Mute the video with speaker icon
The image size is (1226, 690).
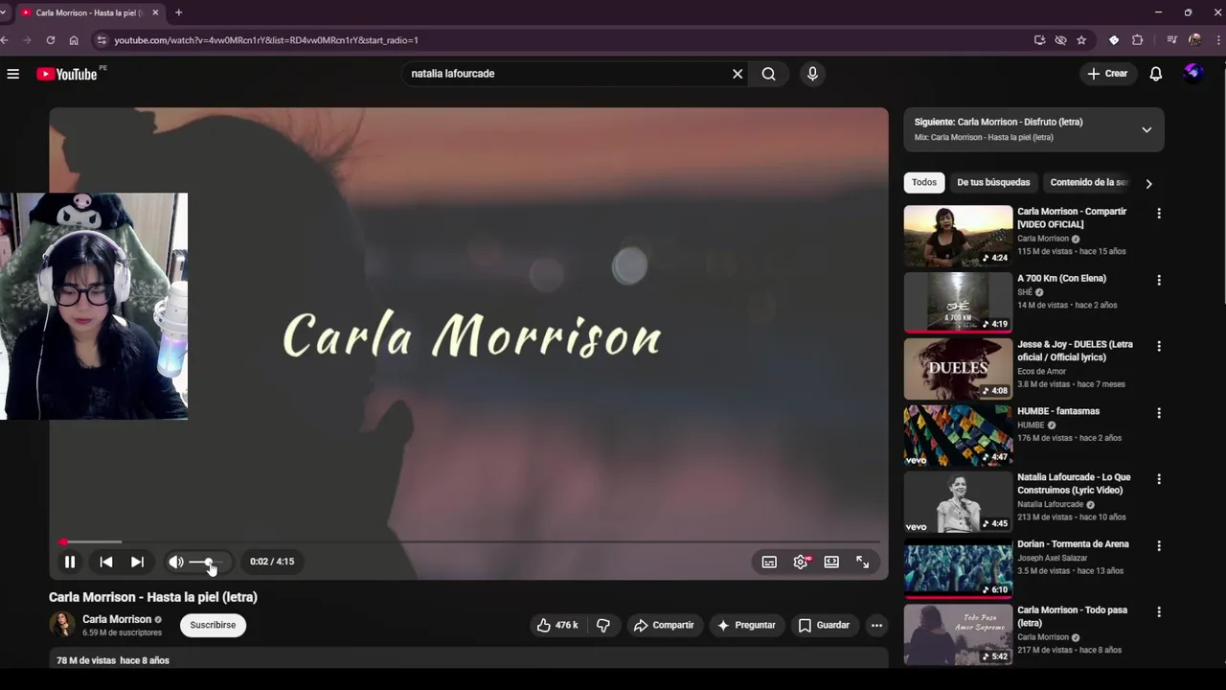pos(176,563)
